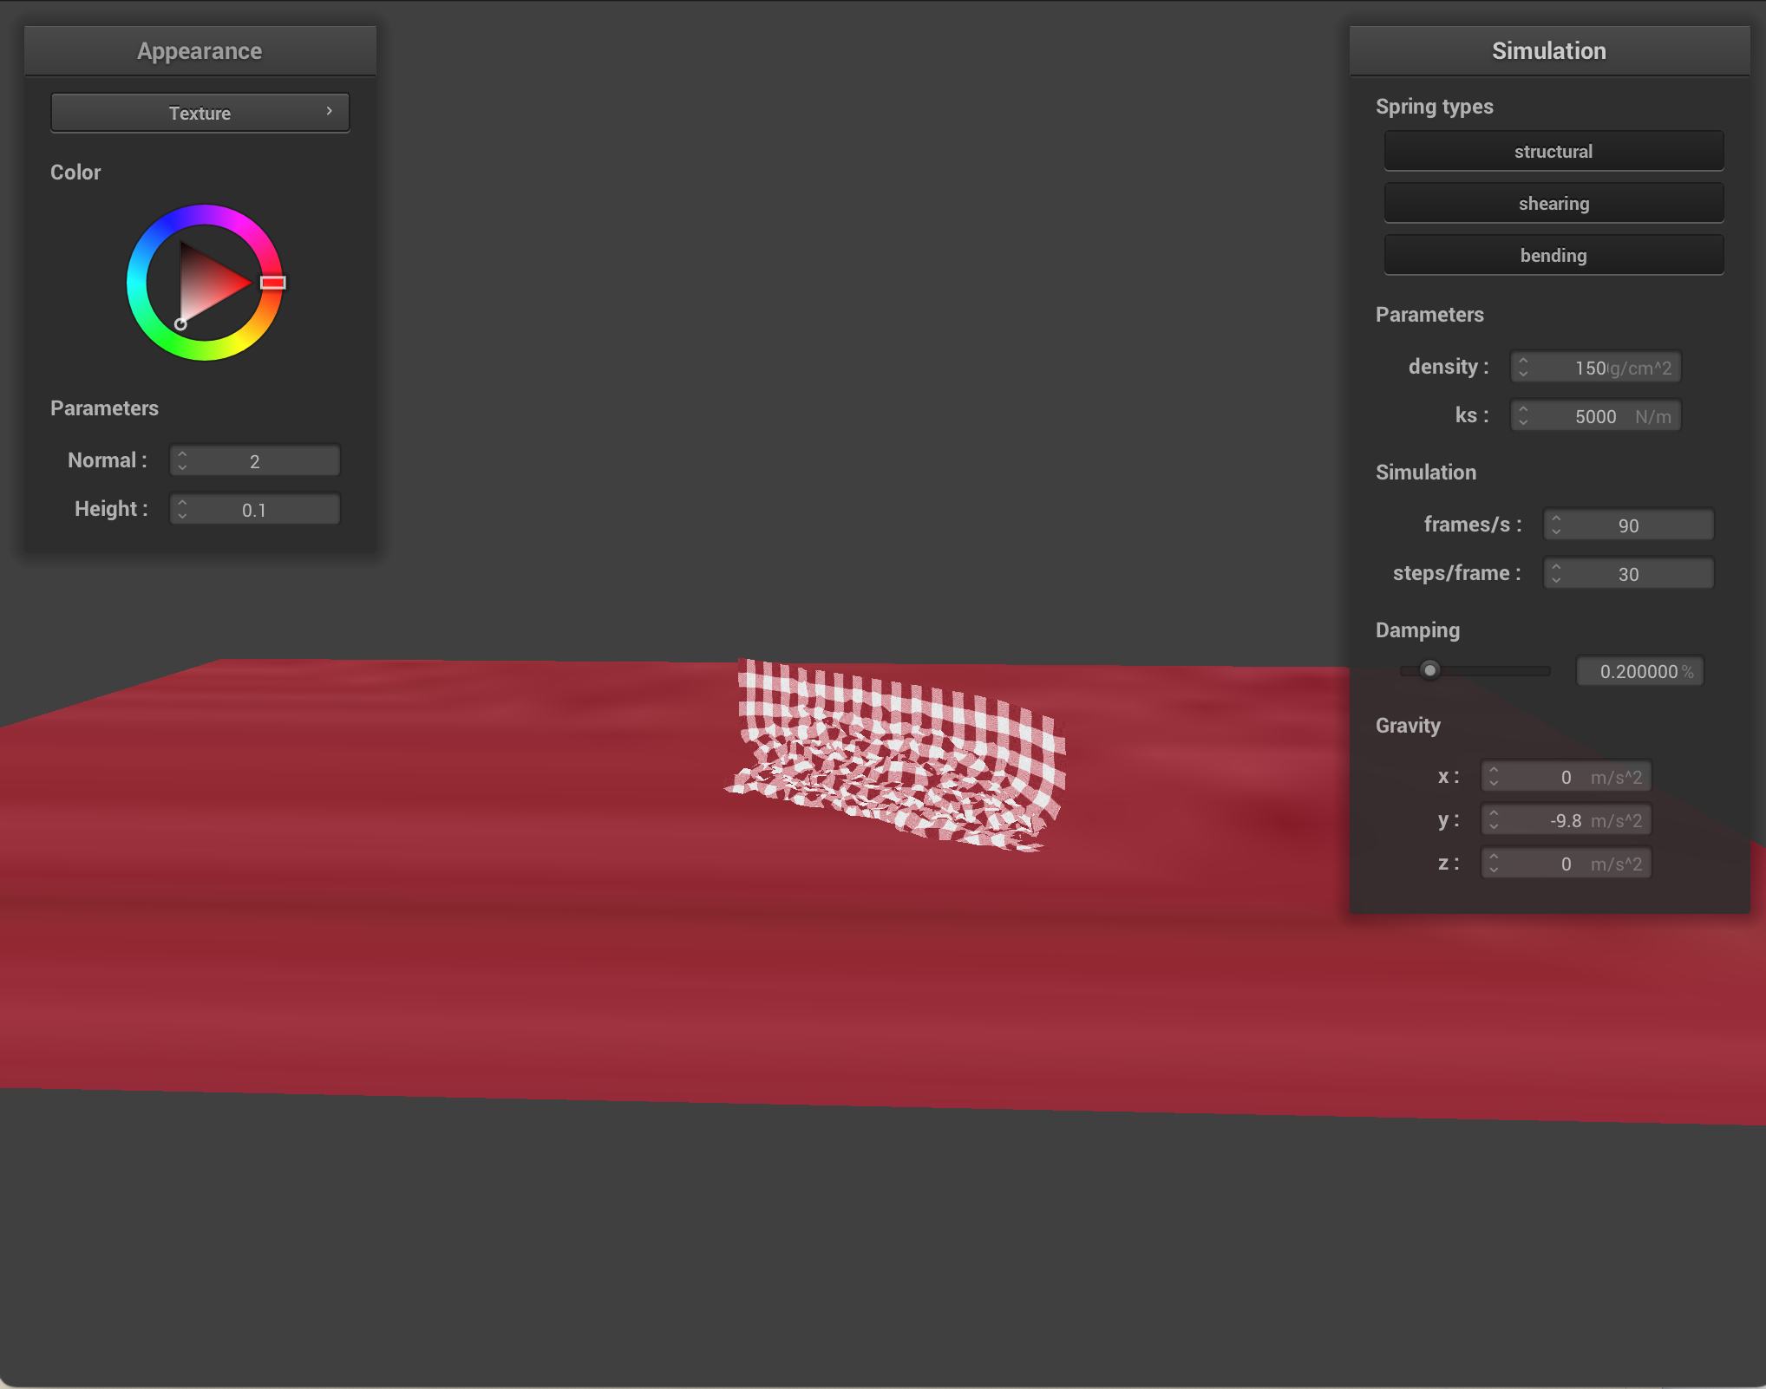
Task: Click the Height value field
Action: click(x=255, y=509)
